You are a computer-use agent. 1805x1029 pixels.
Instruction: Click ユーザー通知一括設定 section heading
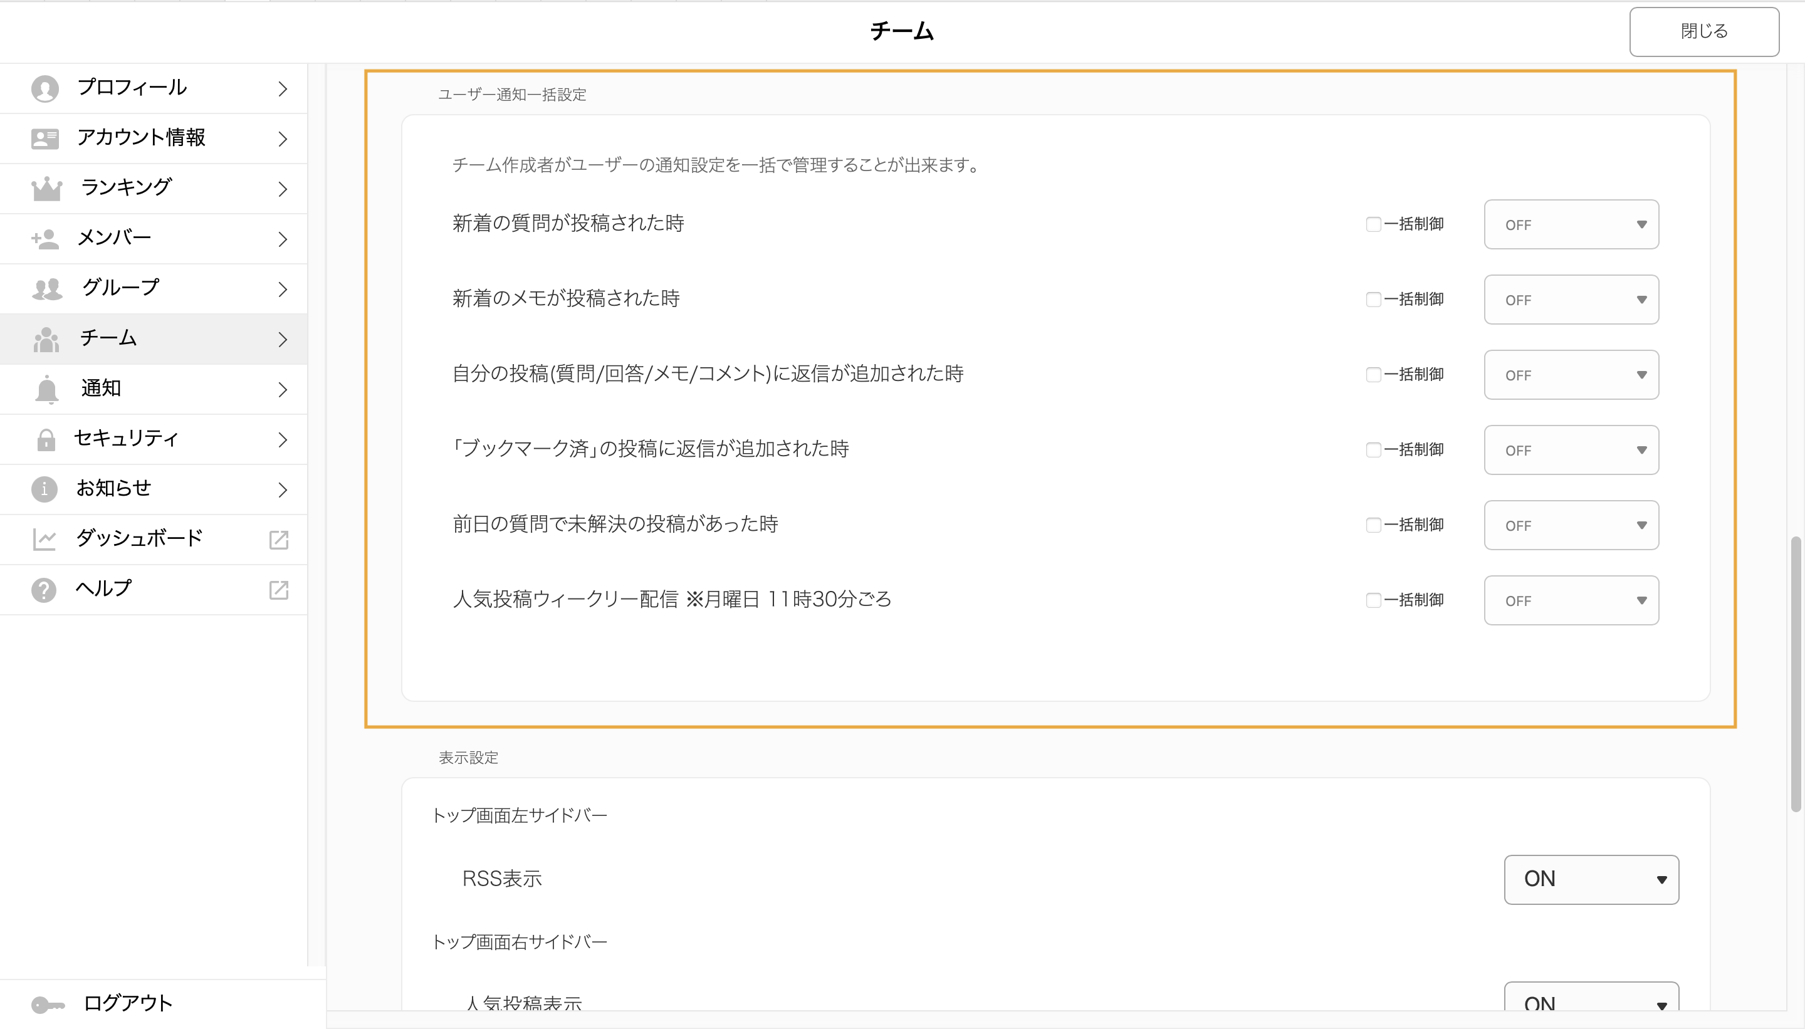point(513,95)
